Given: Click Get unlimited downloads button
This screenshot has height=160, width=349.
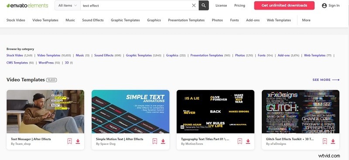Looking at the screenshot, I should [x=284, y=6].
